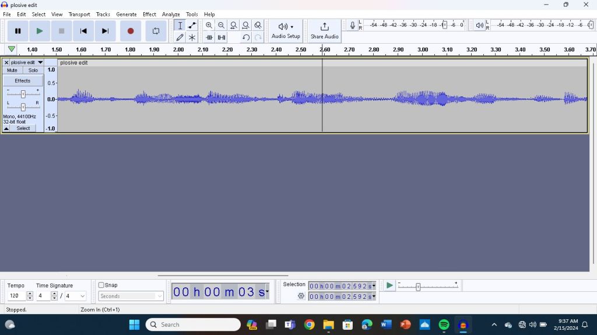Screen dimensions: 597x335
Task: Click the Trim audio outside selection icon
Action: click(209, 37)
